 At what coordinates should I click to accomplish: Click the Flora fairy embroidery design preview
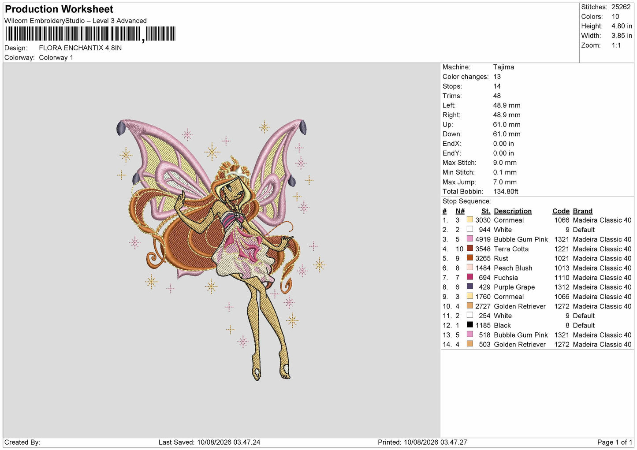click(x=221, y=249)
